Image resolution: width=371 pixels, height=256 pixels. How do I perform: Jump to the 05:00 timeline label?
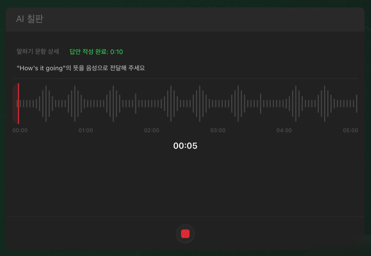(350, 130)
